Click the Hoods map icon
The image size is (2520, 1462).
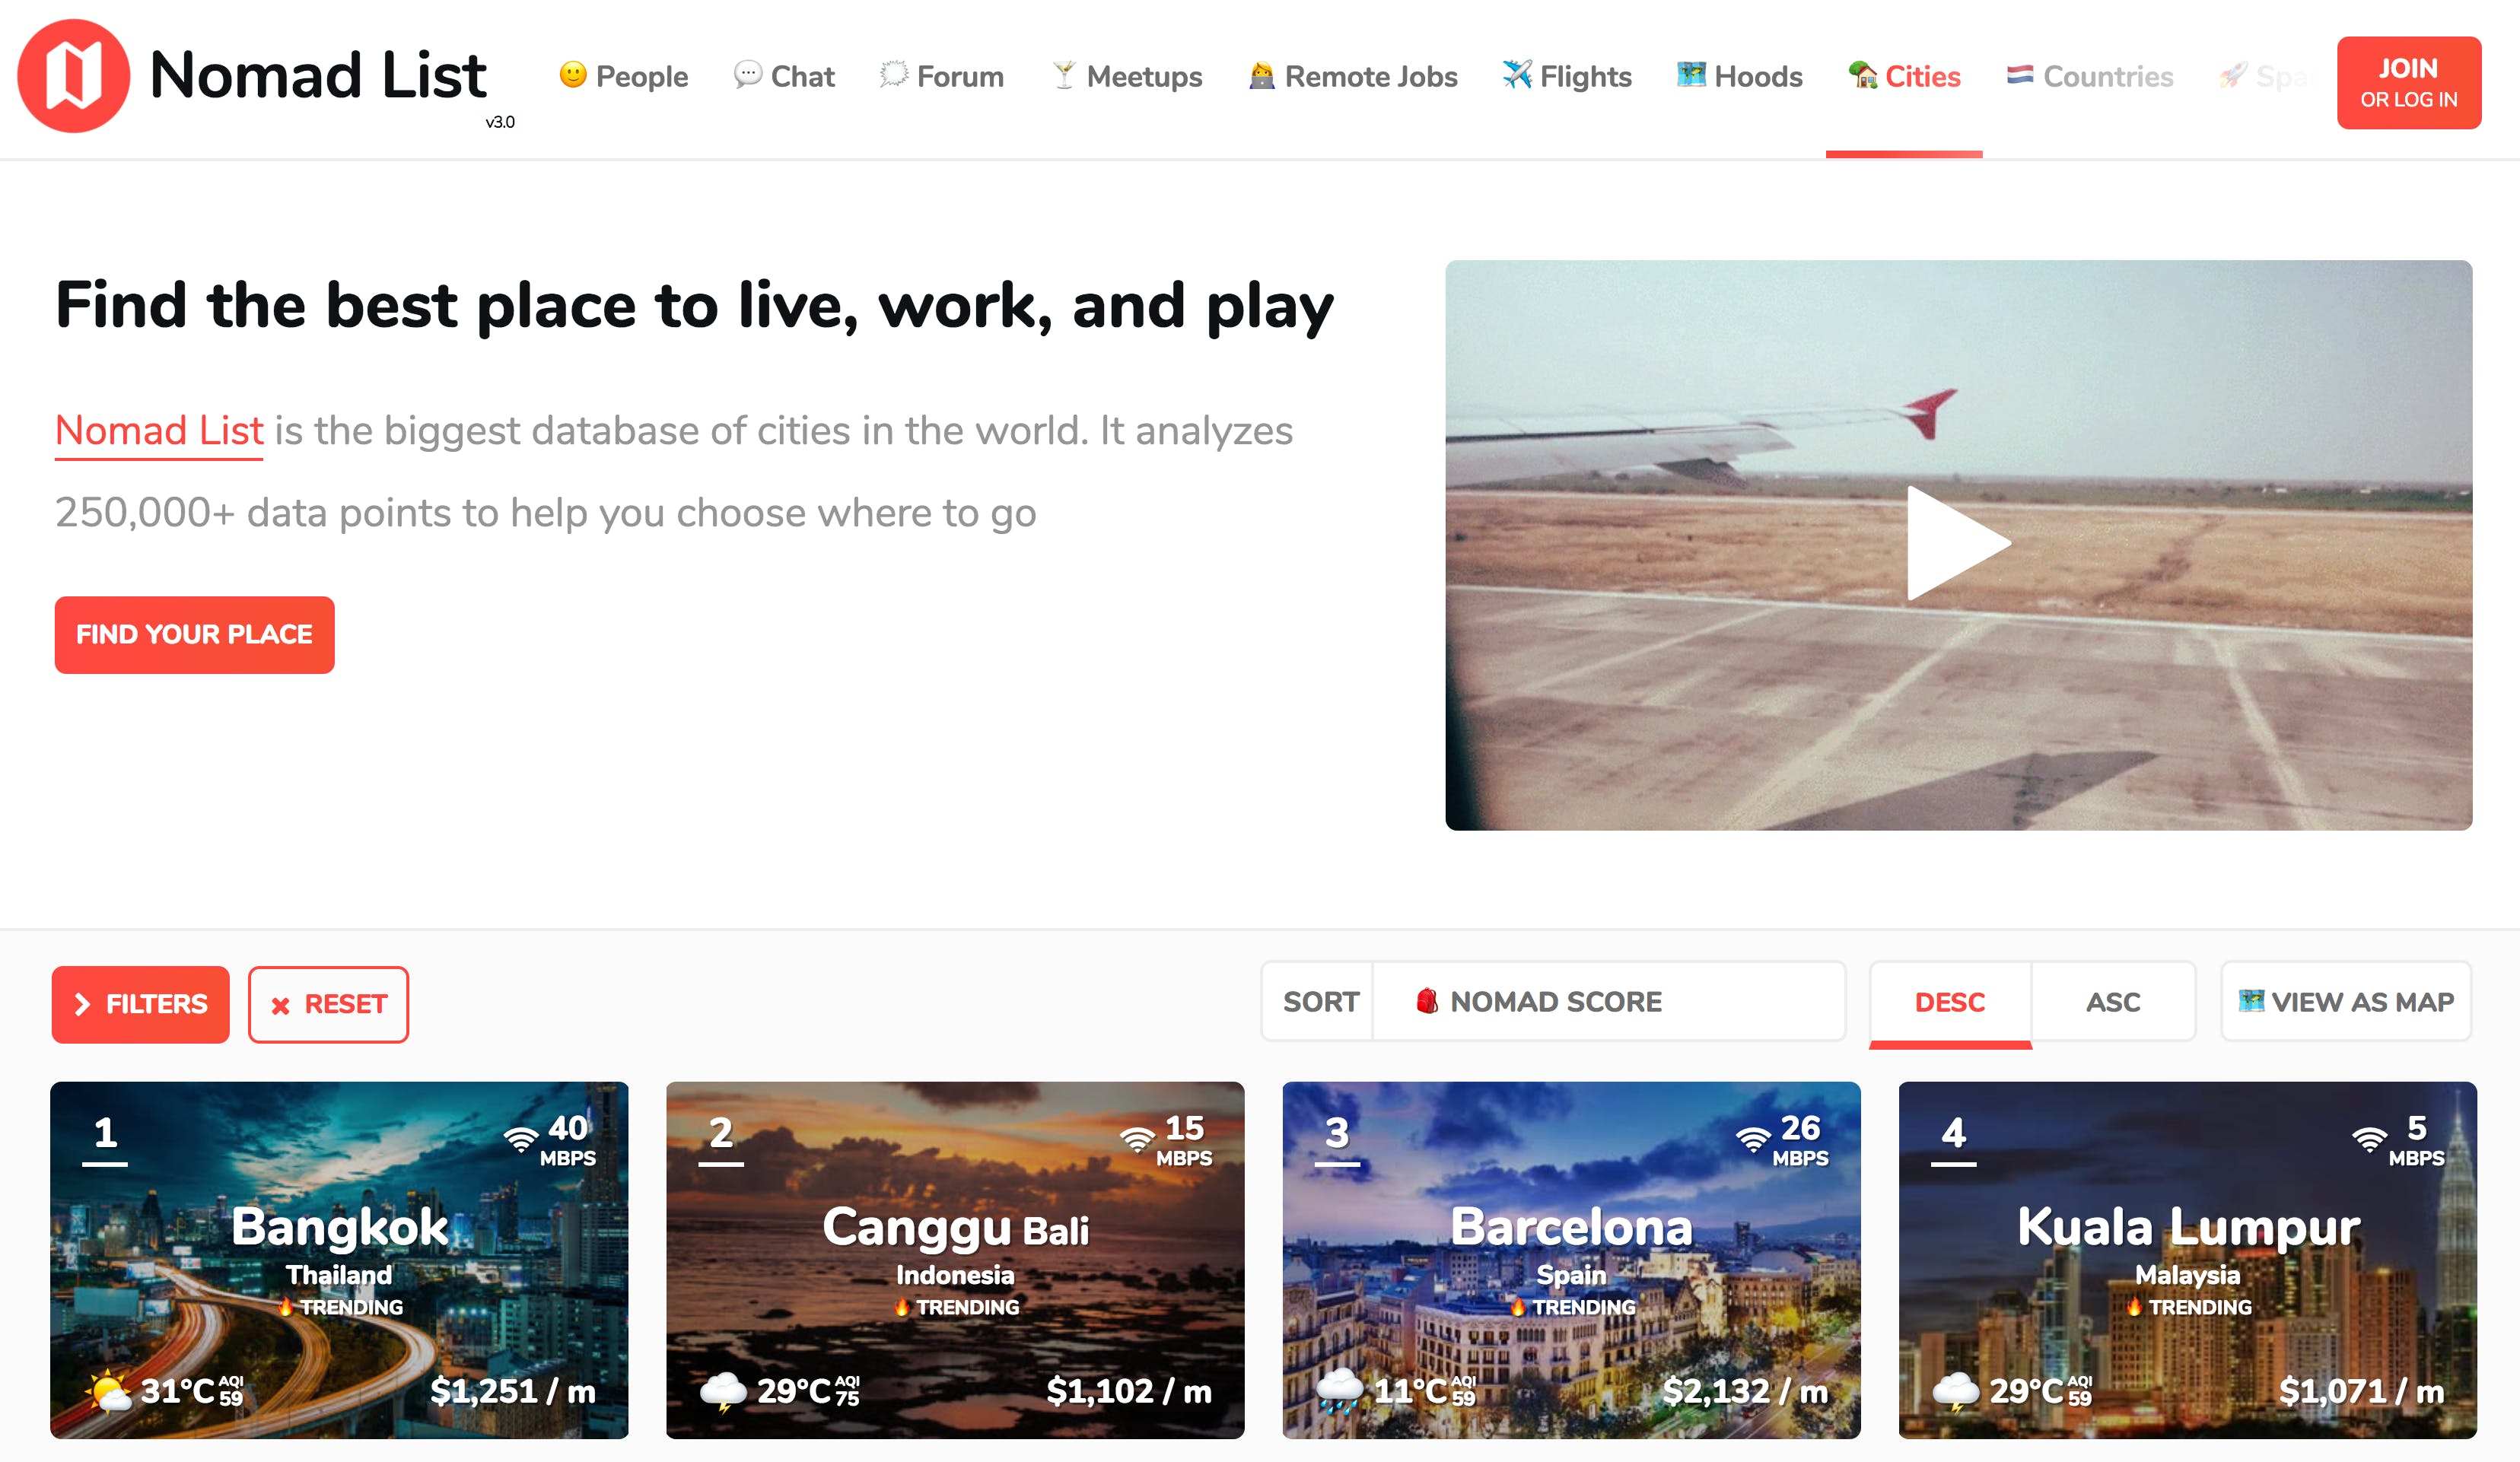coord(1691,75)
